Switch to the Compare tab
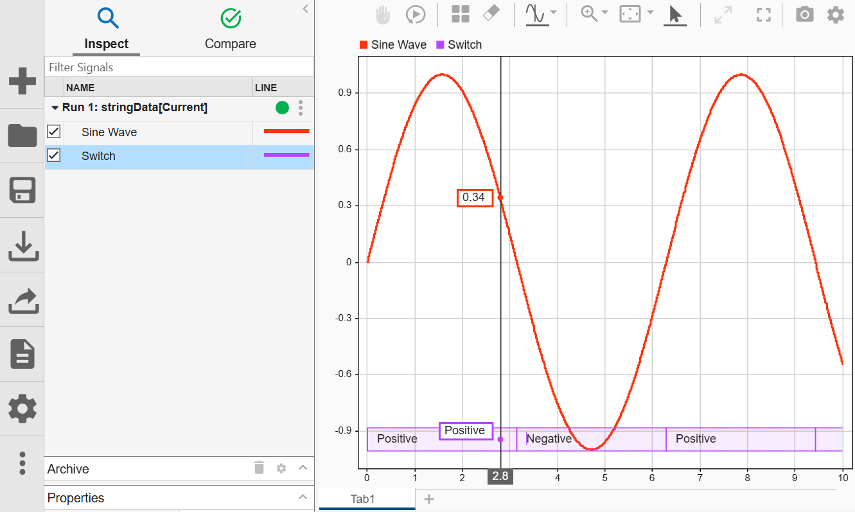The image size is (855, 512). pyautogui.click(x=230, y=29)
